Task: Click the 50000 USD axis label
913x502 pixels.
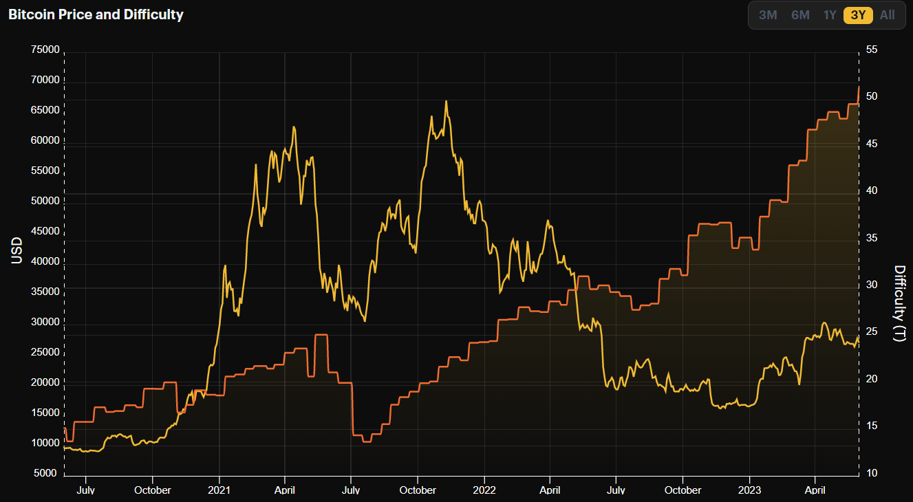Action: (45, 201)
